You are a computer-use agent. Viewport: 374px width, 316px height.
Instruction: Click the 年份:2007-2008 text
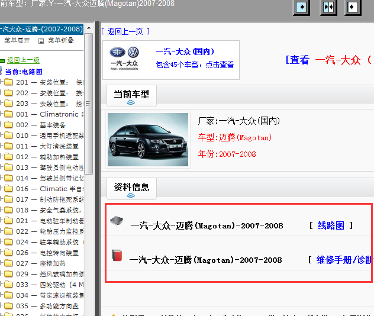point(227,154)
